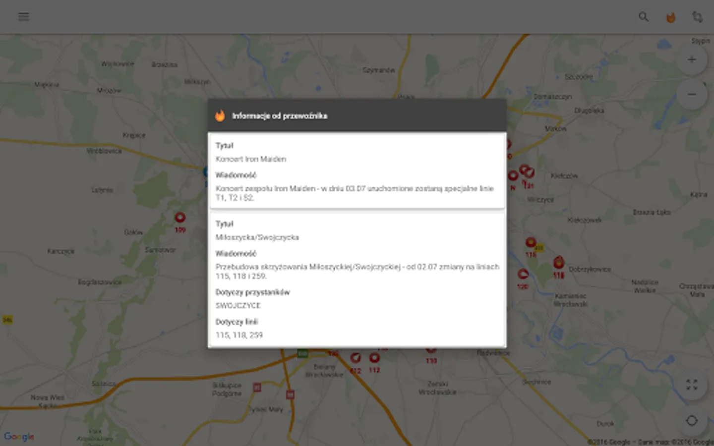The width and height of the screenshot is (714, 446).
Task: Click the map label 'Kiełczów'
Action: click(564, 176)
